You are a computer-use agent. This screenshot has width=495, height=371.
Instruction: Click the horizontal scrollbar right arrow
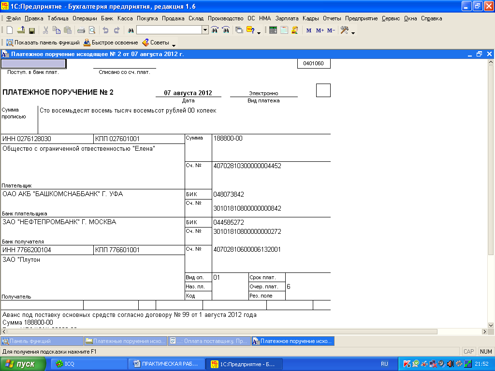coord(484,331)
